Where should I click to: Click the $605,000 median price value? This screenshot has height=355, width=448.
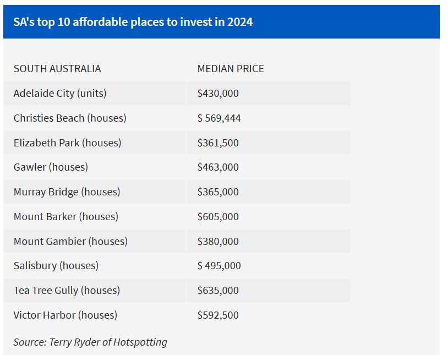pos(218,217)
